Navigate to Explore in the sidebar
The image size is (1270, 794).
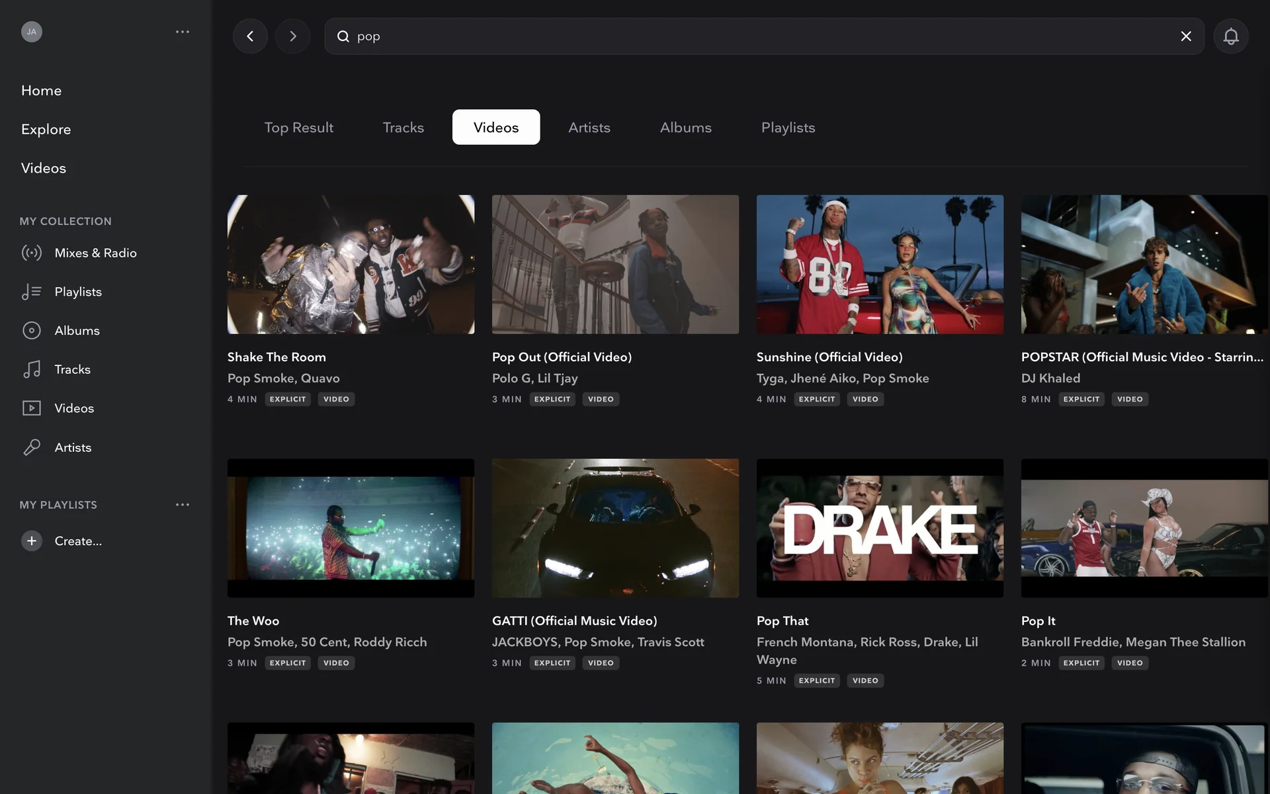coord(46,129)
